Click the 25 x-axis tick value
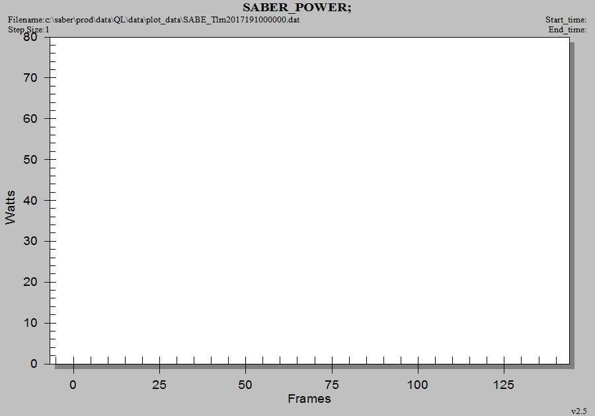The width and height of the screenshot is (595, 416). 159,385
